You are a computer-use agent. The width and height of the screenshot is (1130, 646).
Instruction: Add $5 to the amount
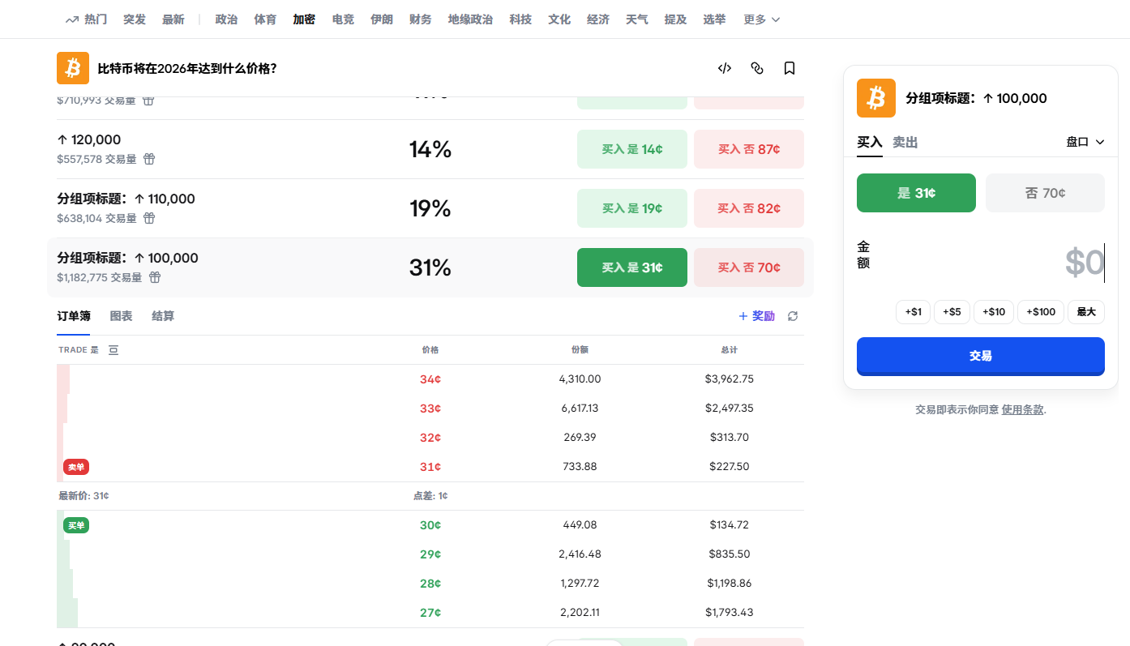(x=952, y=312)
